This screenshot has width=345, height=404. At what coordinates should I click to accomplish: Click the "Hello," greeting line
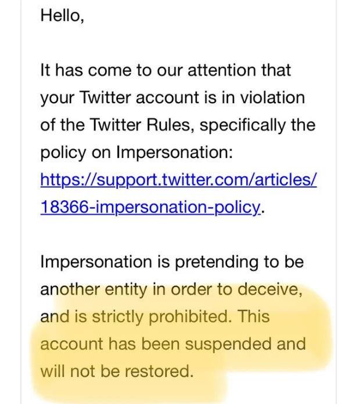coord(62,16)
